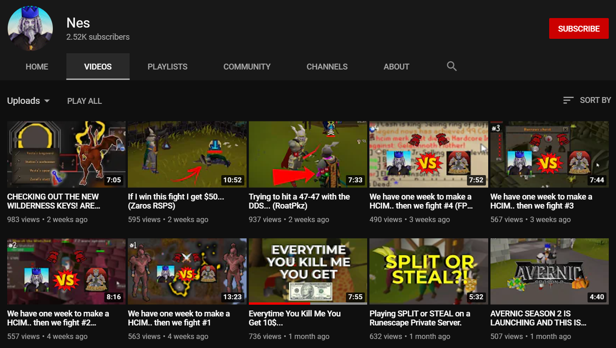Image resolution: width=616 pixels, height=348 pixels.
Task: Click the 13:23 duration badge
Action: point(233,297)
